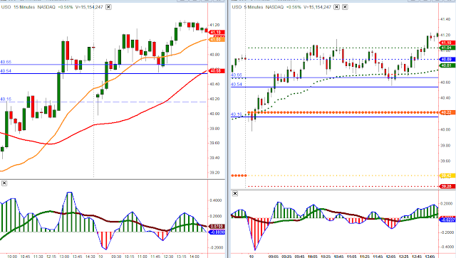Select red 39.28 price tag on right chart
Viewport: 456px width, 258px height.
(447, 186)
